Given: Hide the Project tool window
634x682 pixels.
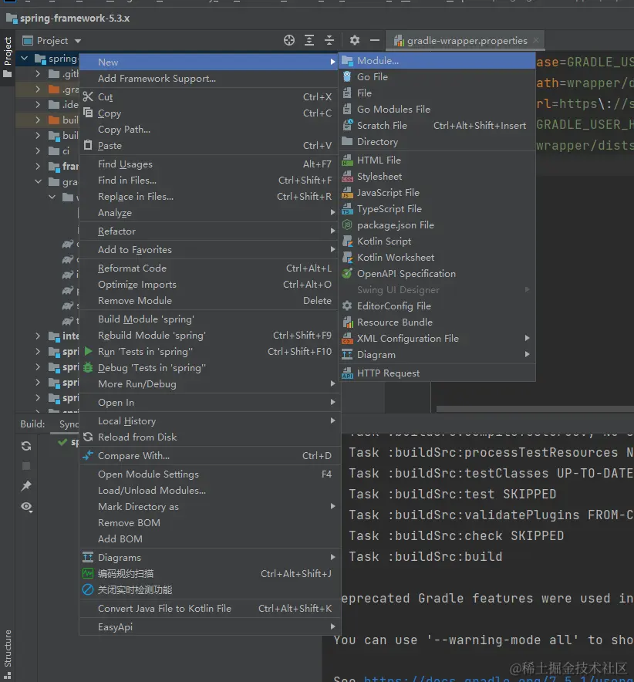Looking at the screenshot, I should pos(374,40).
